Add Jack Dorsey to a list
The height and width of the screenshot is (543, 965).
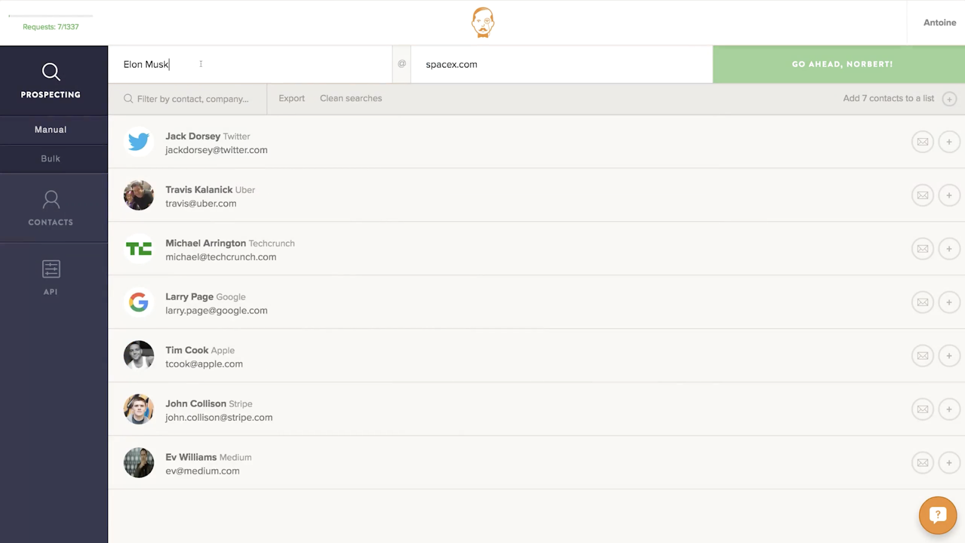[949, 142]
